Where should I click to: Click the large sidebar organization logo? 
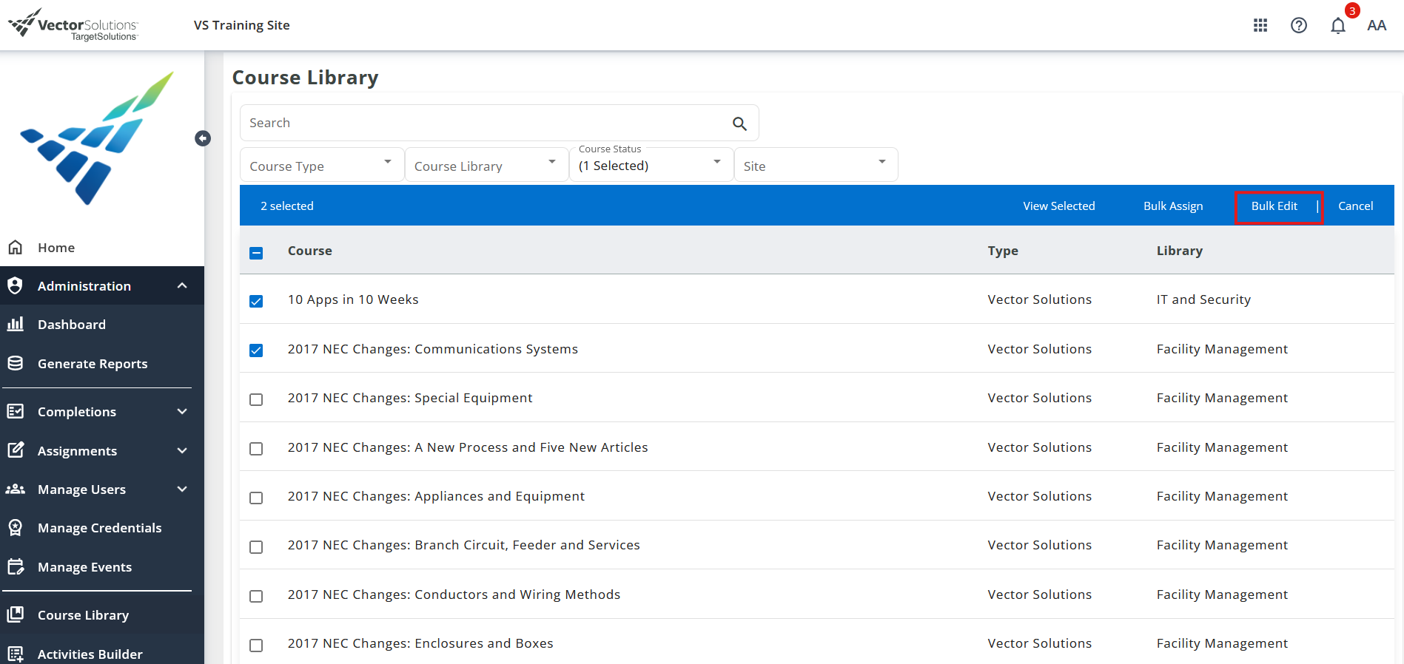point(97,138)
